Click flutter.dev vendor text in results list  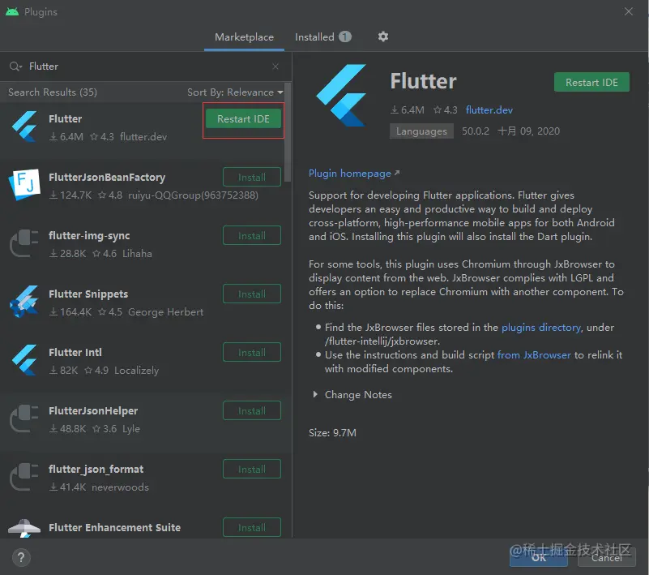[143, 137]
